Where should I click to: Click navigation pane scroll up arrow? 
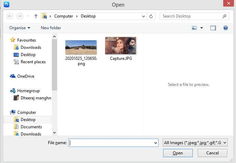pyautogui.click(x=55, y=36)
